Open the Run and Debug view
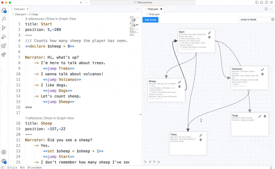The height and width of the screenshot is (169, 275). pos(4,37)
